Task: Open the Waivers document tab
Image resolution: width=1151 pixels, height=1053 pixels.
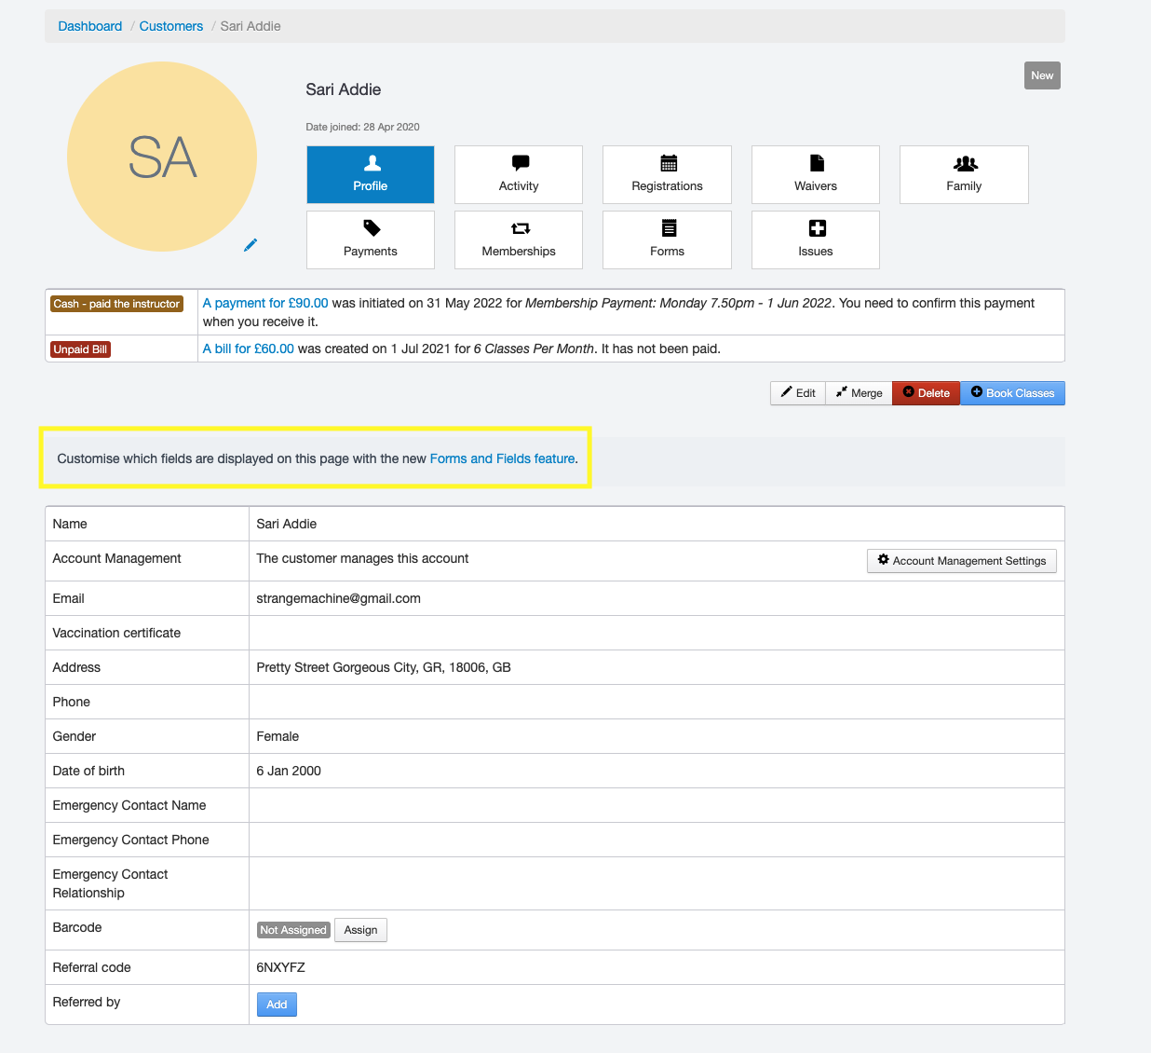Action: (x=815, y=174)
